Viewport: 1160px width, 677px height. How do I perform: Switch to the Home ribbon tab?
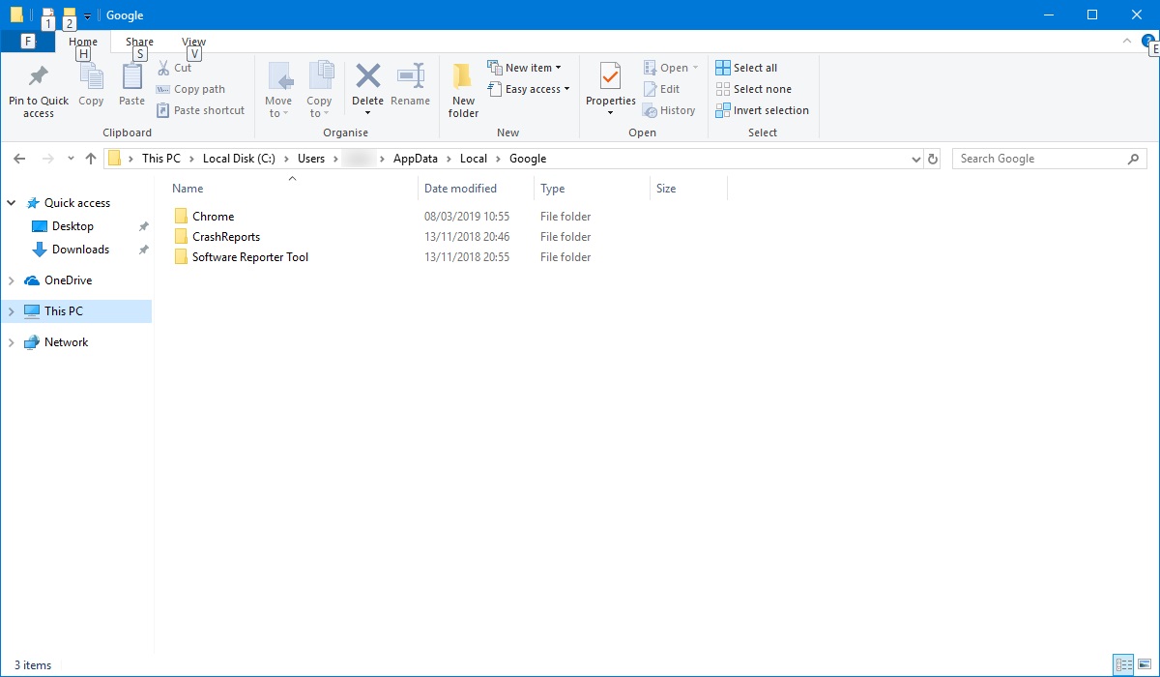coord(83,42)
